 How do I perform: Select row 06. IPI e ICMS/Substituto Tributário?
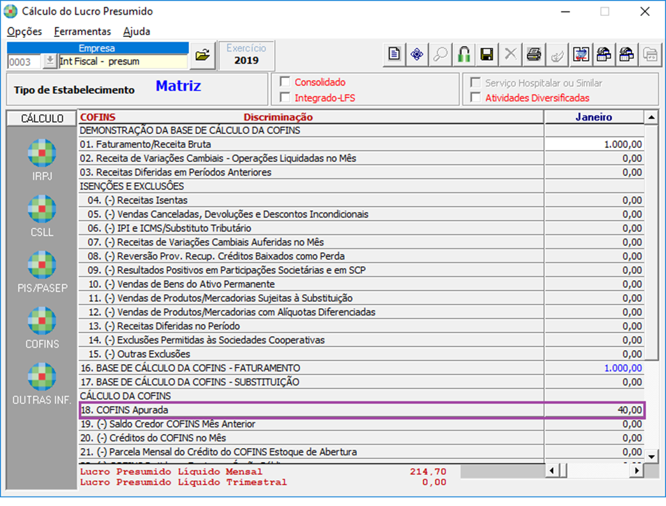click(x=311, y=228)
